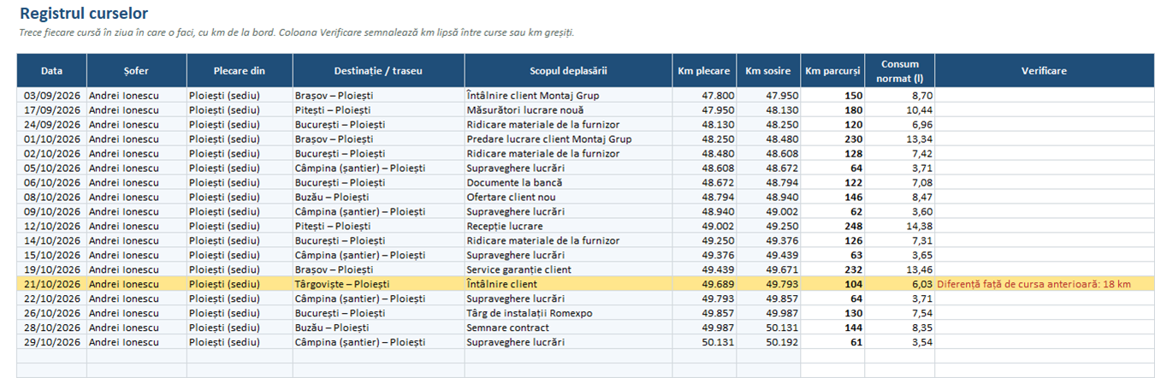This screenshot has width=1155, height=378.
Task: Select cell Predare lucrare client Montaj Grup
Action: (x=568, y=139)
